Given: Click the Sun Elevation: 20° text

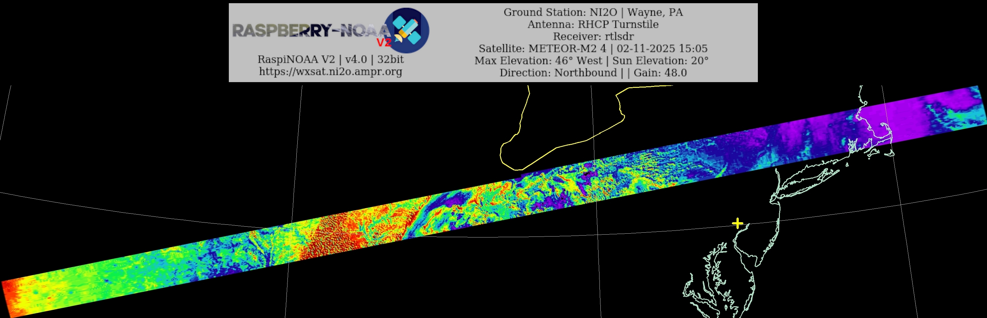Looking at the screenshot, I should 660,61.
